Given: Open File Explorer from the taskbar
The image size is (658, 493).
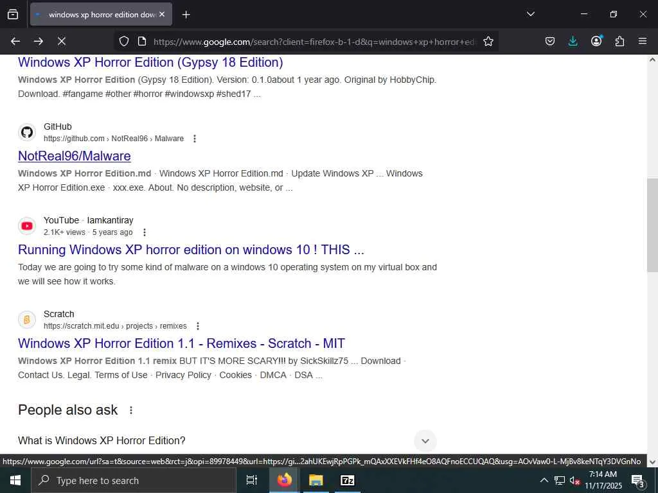Looking at the screenshot, I should coord(316,480).
